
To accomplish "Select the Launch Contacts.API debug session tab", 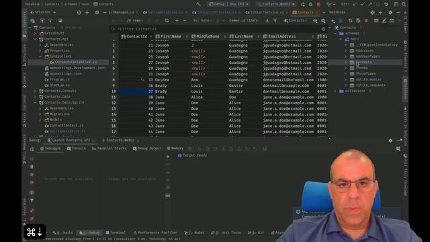I will tap(71, 140).
